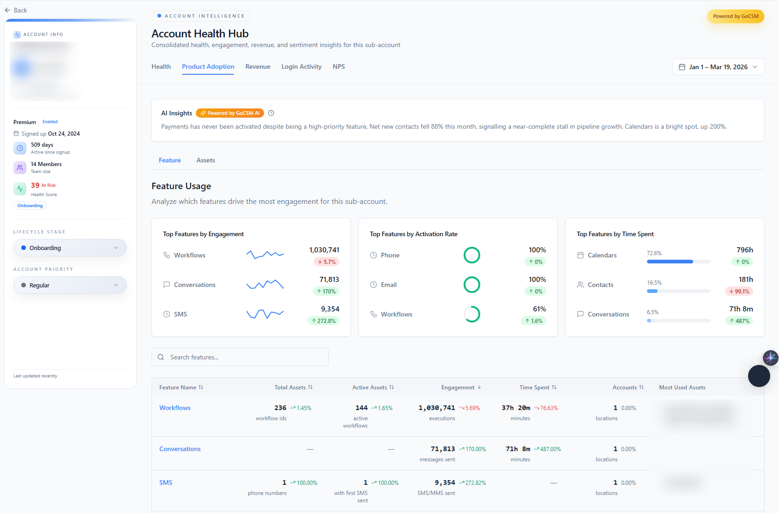779x513 pixels.
Task: Open the Jan 1 – Mar 19, 2026 date picker
Action: 718,67
